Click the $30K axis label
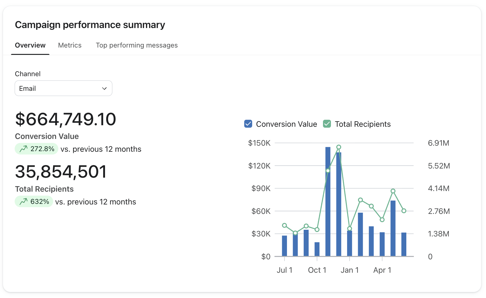Image resolution: width=486 pixels, height=298 pixels. tap(261, 234)
